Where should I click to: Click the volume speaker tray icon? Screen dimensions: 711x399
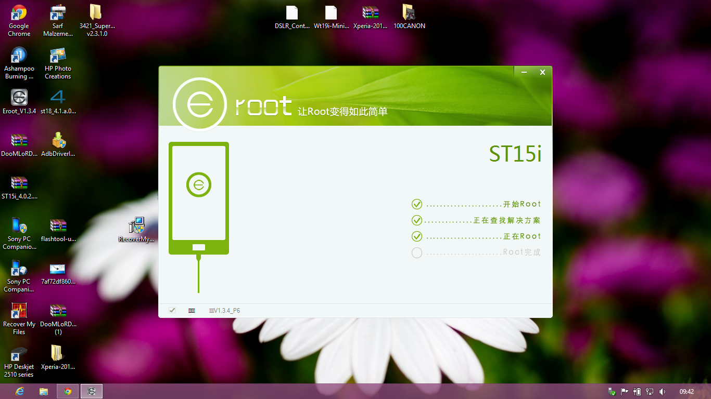tap(663, 391)
